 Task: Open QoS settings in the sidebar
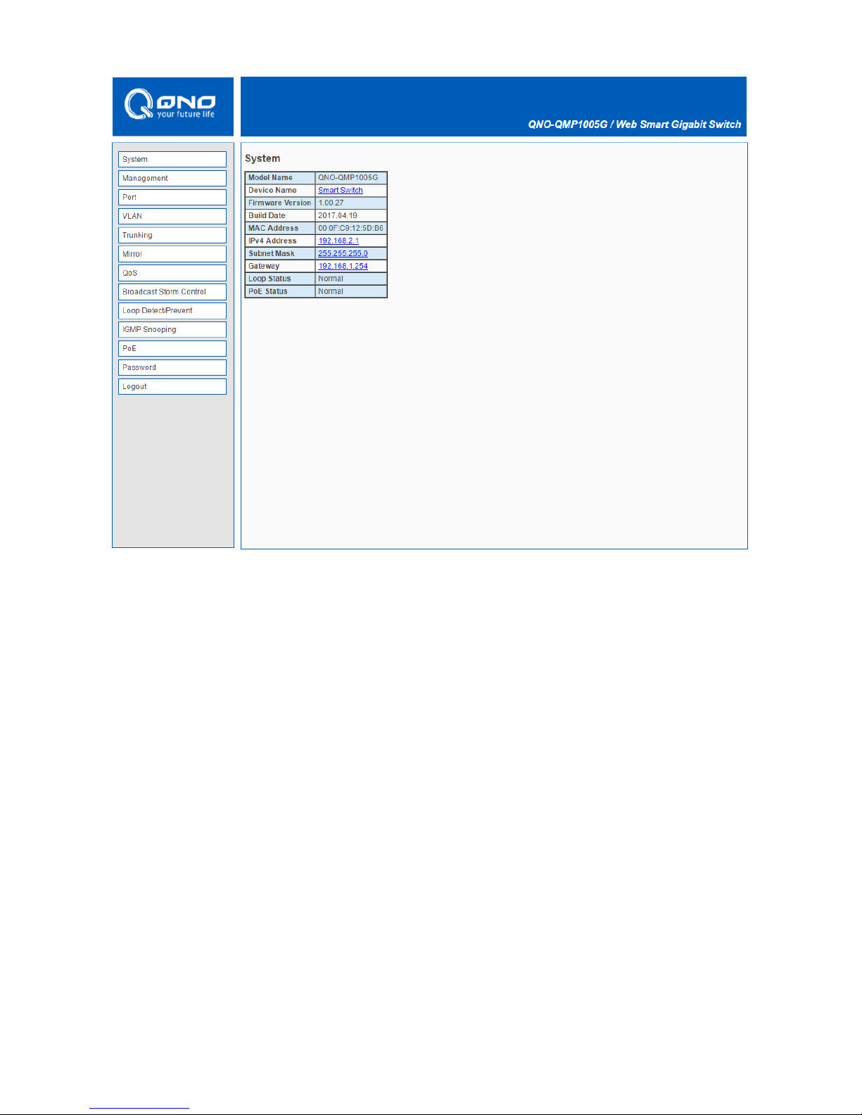pos(172,273)
